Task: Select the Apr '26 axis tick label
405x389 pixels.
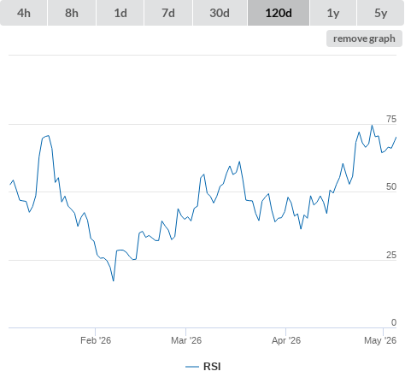Action: [x=286, y=340]
